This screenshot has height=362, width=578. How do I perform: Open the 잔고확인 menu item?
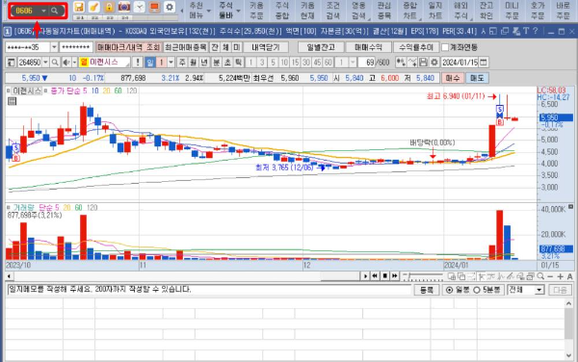(486, 11)
